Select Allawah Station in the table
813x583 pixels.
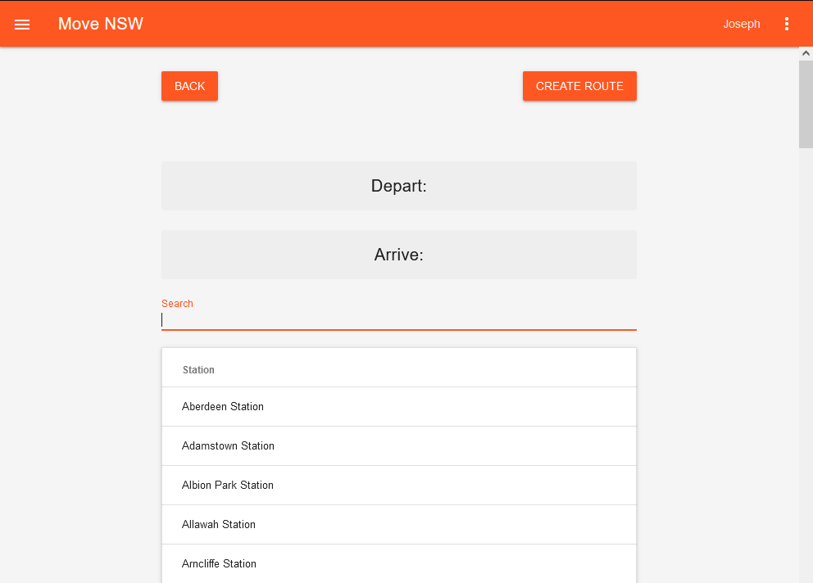[x=219, y=525]
